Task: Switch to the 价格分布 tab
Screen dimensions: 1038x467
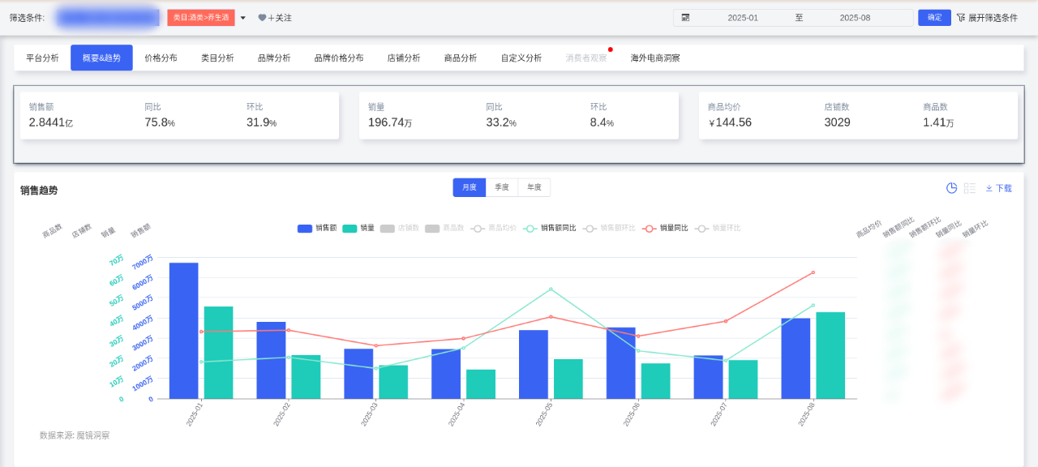Action: 161,58
